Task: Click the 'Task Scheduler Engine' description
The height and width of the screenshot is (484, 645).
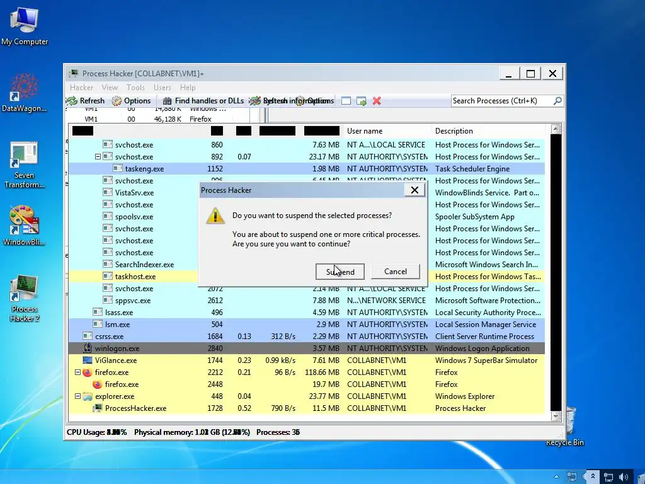Action: (x=472, y=168)
